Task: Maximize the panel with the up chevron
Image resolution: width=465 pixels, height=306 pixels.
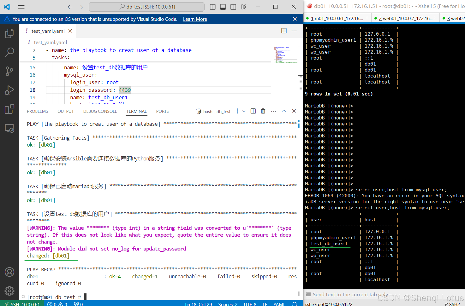Action: pos(284,111)
